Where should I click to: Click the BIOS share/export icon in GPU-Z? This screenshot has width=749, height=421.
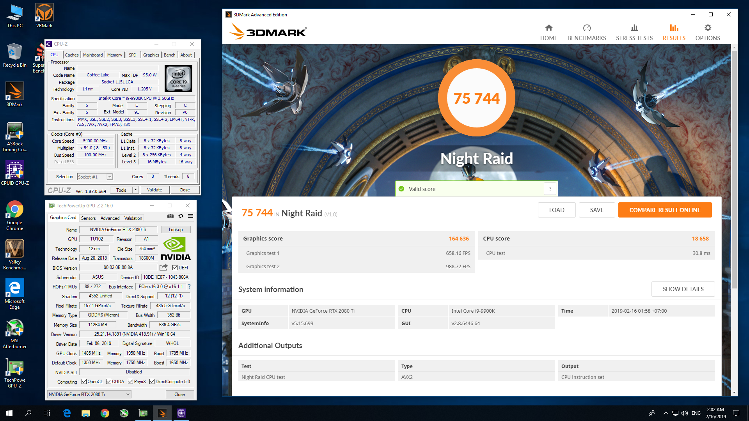[x=163, y=267]
